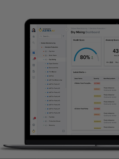Select Dry Area in the tree
Viewport: 119px width, 159px height.
[52, 51]
